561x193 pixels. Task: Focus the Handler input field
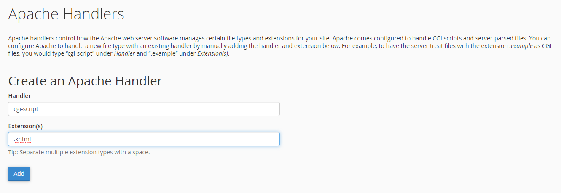coord(144,109)
